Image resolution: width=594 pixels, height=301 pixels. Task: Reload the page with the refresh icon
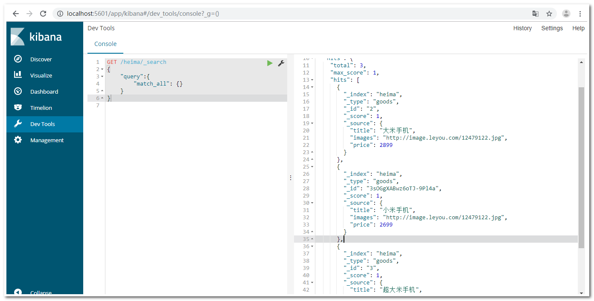(x=43, y=13)
